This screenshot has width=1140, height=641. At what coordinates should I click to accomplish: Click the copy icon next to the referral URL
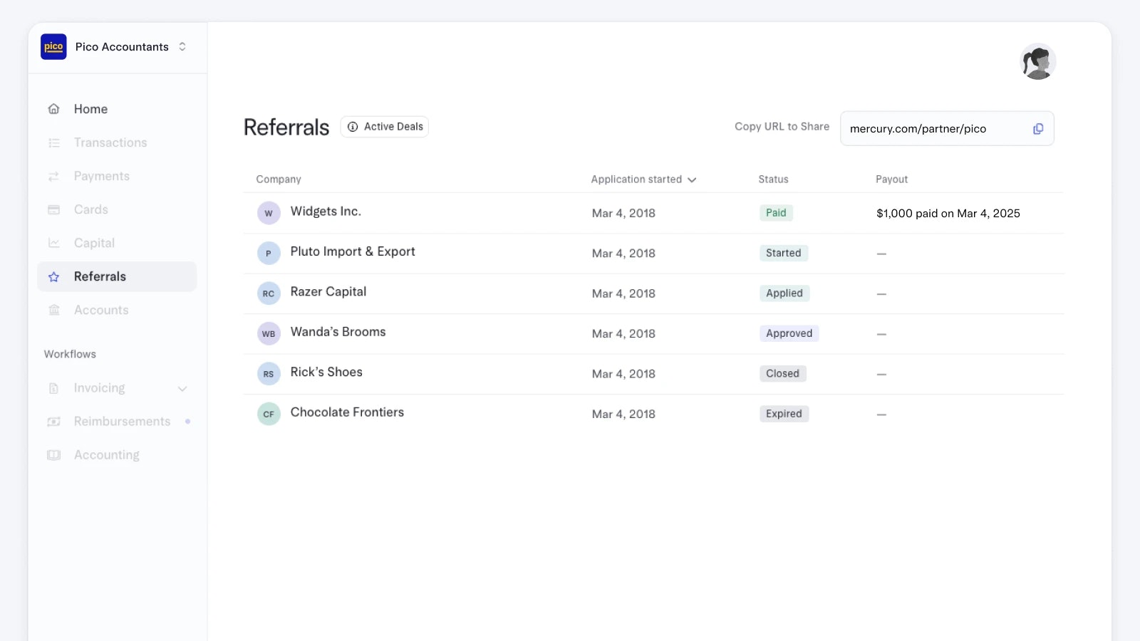coord(1037,128)
